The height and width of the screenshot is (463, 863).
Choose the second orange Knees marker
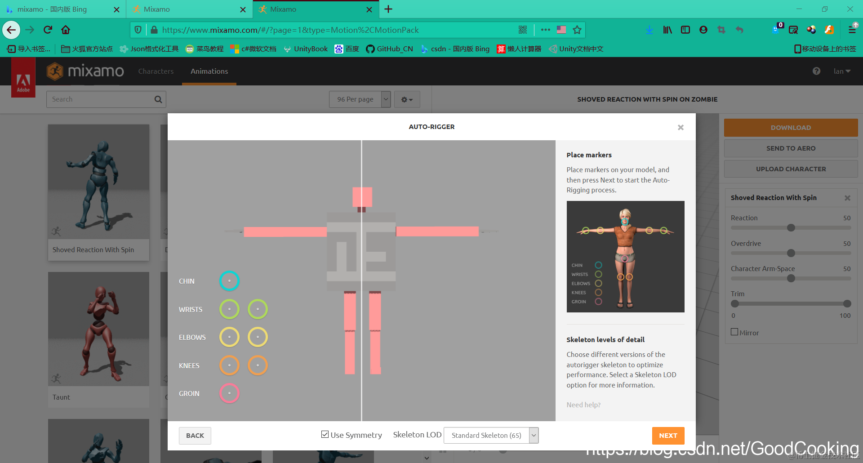tap(258, 365)
